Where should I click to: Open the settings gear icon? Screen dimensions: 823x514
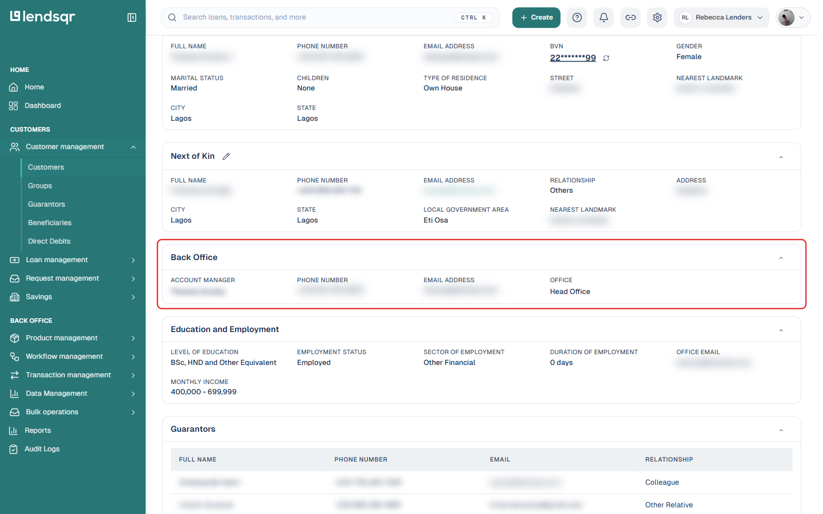coord(657,17)
